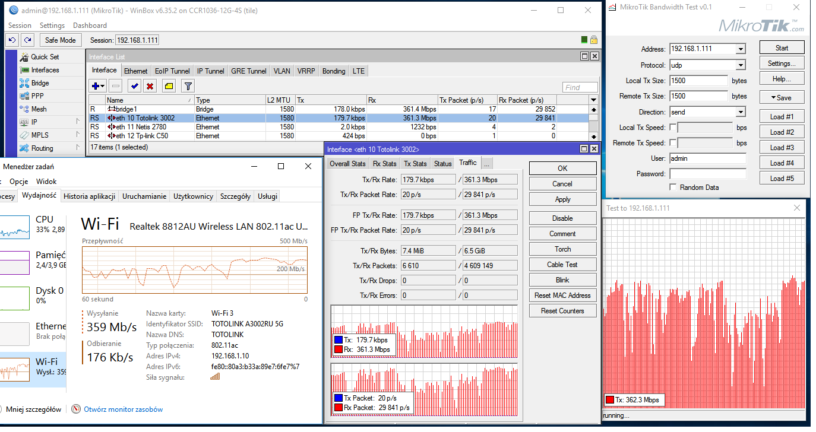The height and width of the screenshot is (432, 816).
Task: Click the red X Disable interface icon
Action: [150, 87]
